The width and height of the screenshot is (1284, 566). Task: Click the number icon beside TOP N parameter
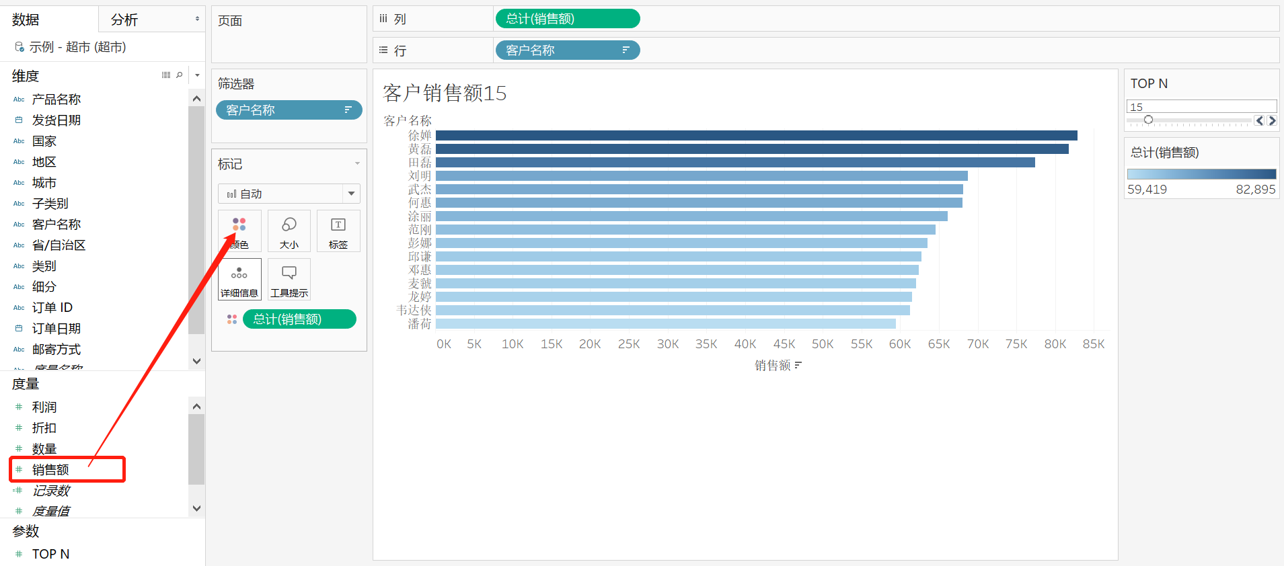(x=19, y=554)
